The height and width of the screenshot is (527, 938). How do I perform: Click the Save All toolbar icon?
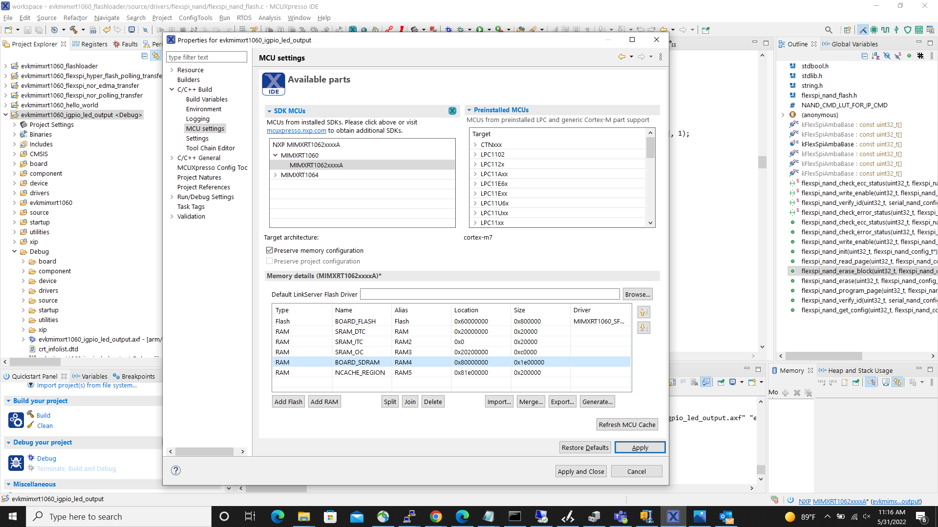tap(39, 30)
